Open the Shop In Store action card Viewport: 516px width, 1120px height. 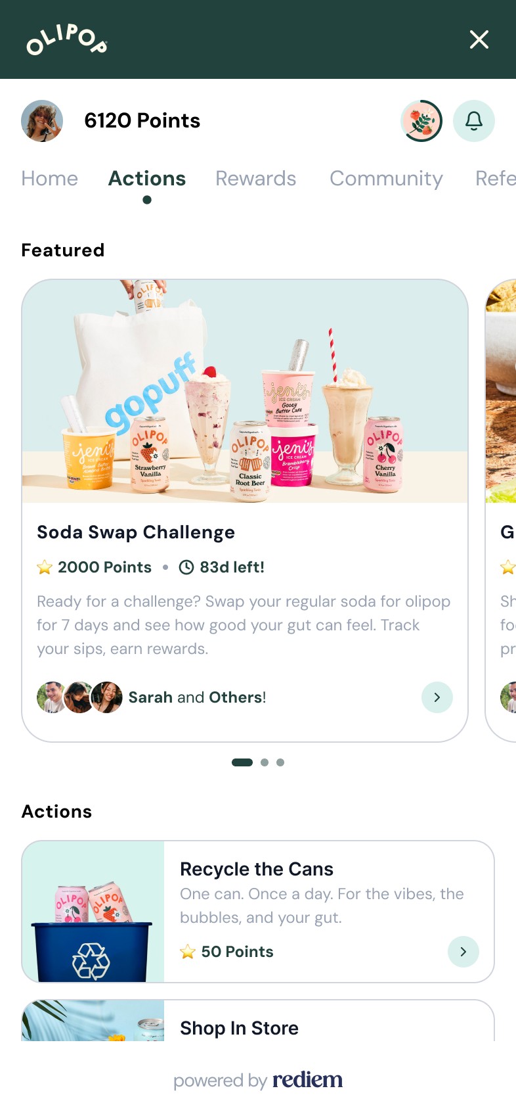click(x=258, y=1020)
